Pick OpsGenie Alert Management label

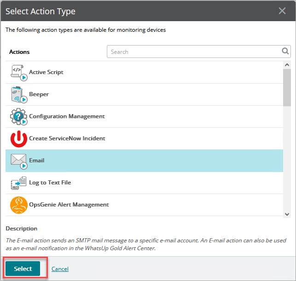[x=69, y=205]
